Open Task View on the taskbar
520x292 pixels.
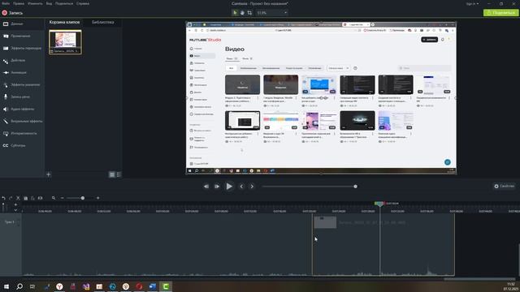32,286
